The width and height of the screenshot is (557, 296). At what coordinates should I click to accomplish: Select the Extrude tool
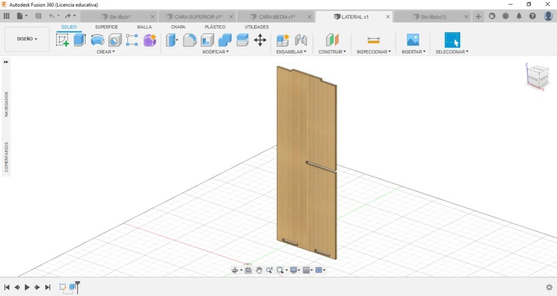point(79,40)
